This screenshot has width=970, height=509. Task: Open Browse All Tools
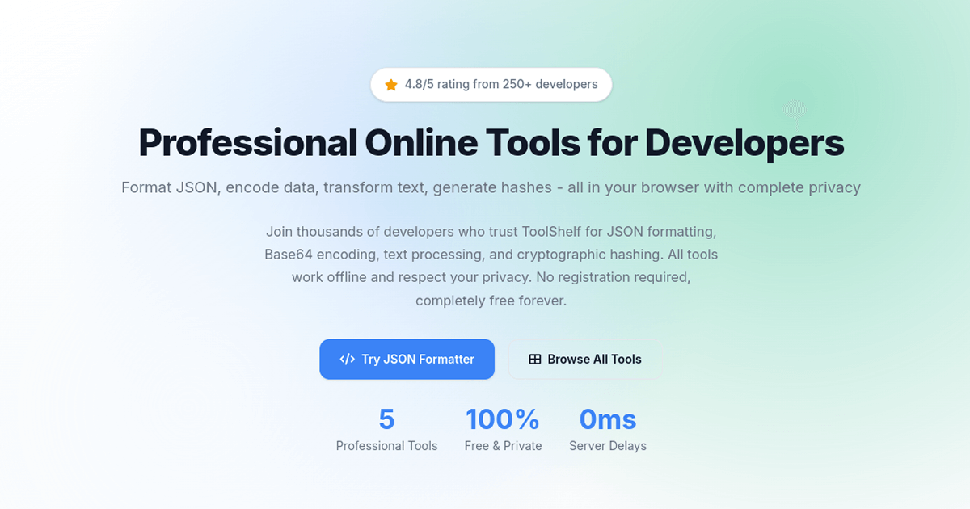coord(584,359)
